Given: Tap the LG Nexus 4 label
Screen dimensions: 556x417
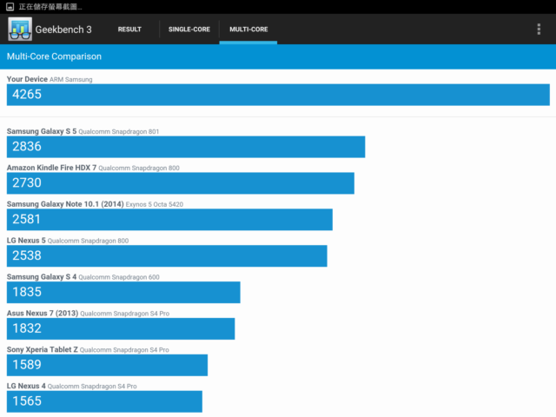Looking at the screenshot, I should tap(71, 386).
